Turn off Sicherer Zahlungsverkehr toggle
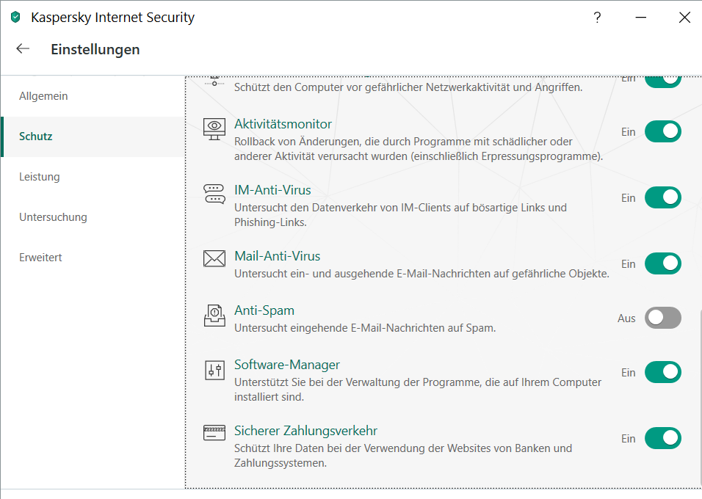 [x=662, y=438]
